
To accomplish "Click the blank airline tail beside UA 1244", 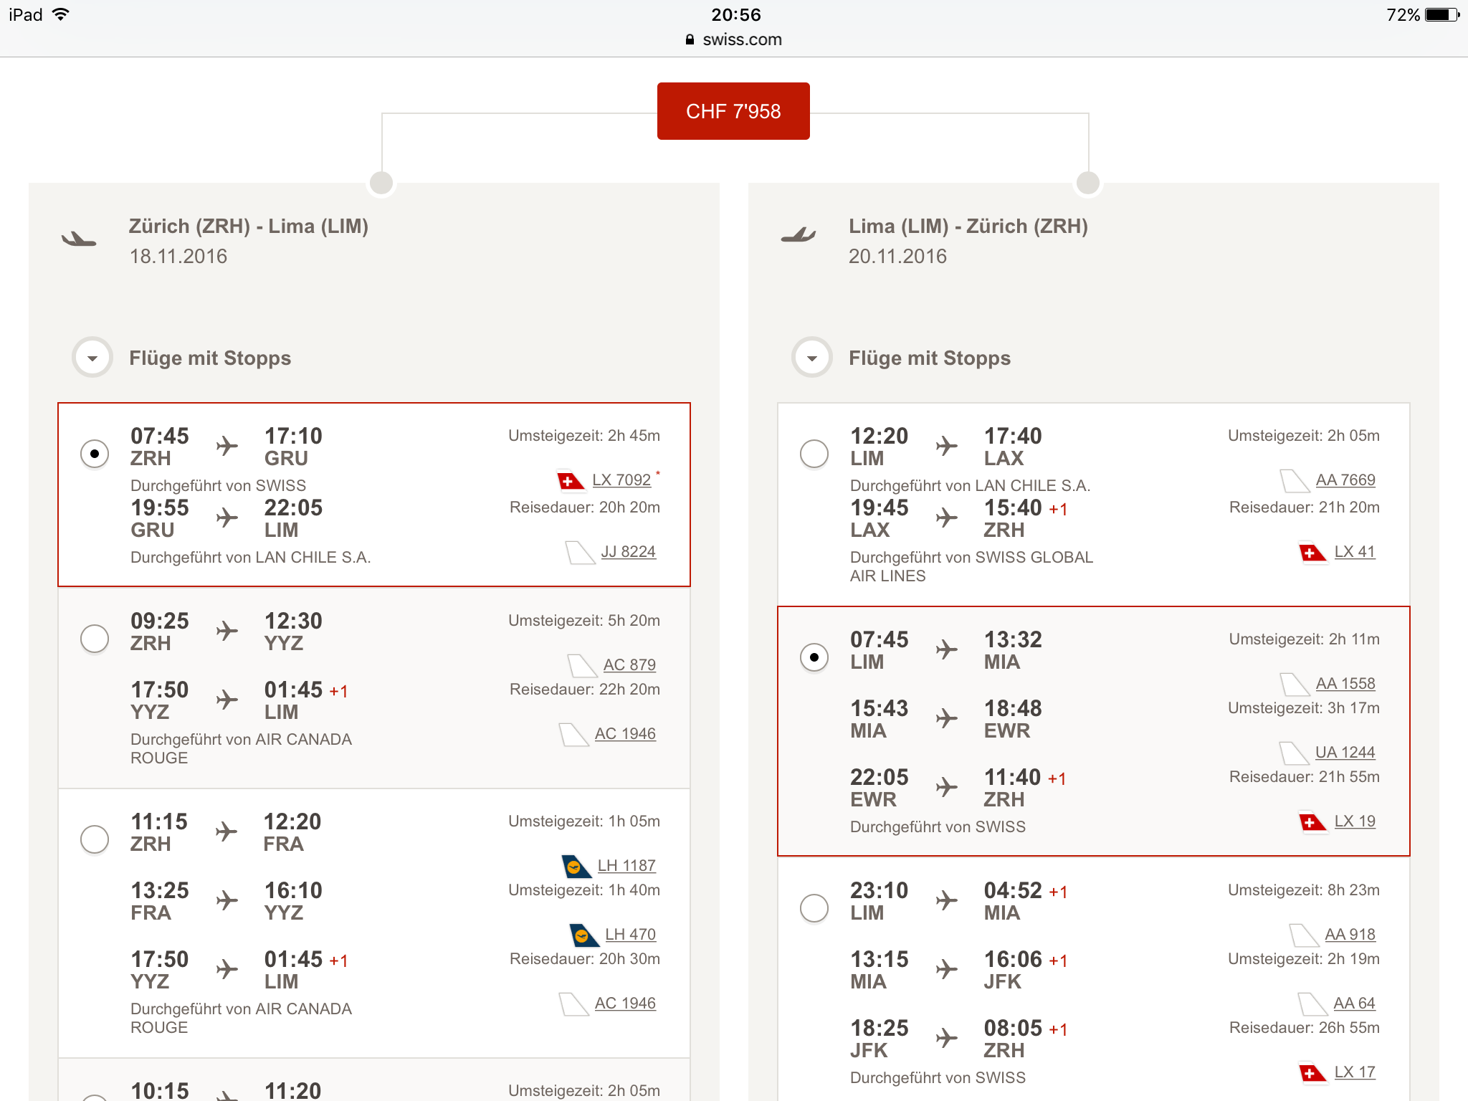I will 1294,753.
